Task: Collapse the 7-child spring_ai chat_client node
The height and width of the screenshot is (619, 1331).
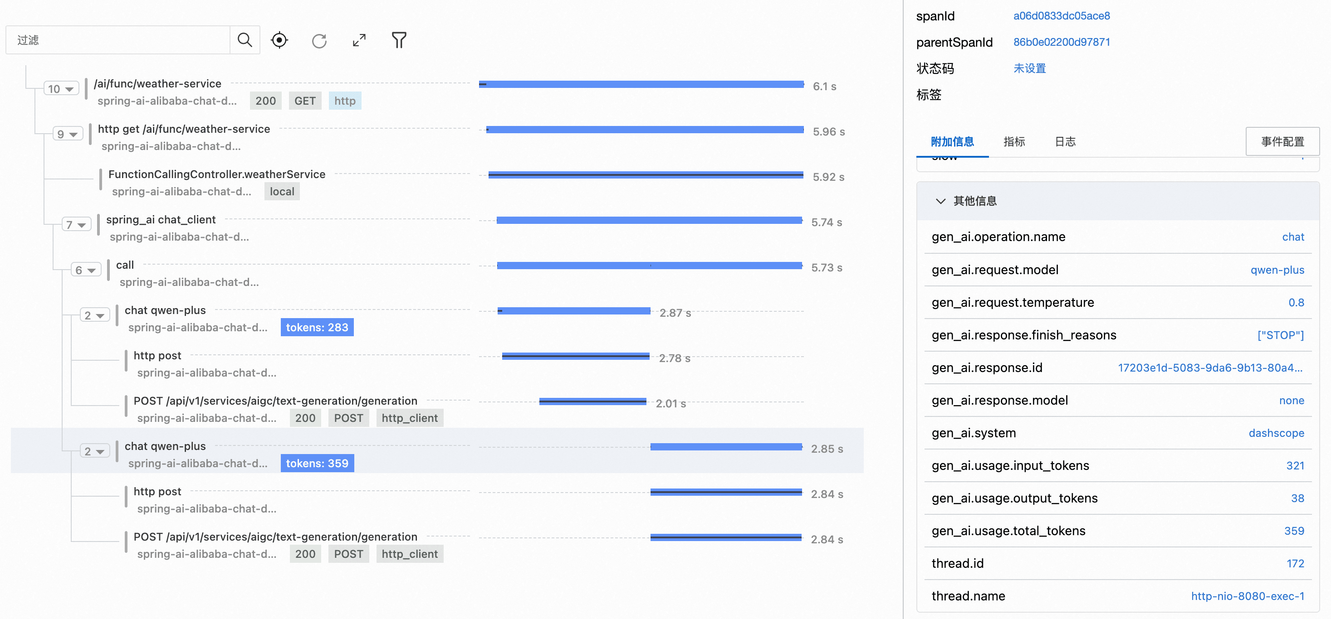Action: tap(77, 225)
